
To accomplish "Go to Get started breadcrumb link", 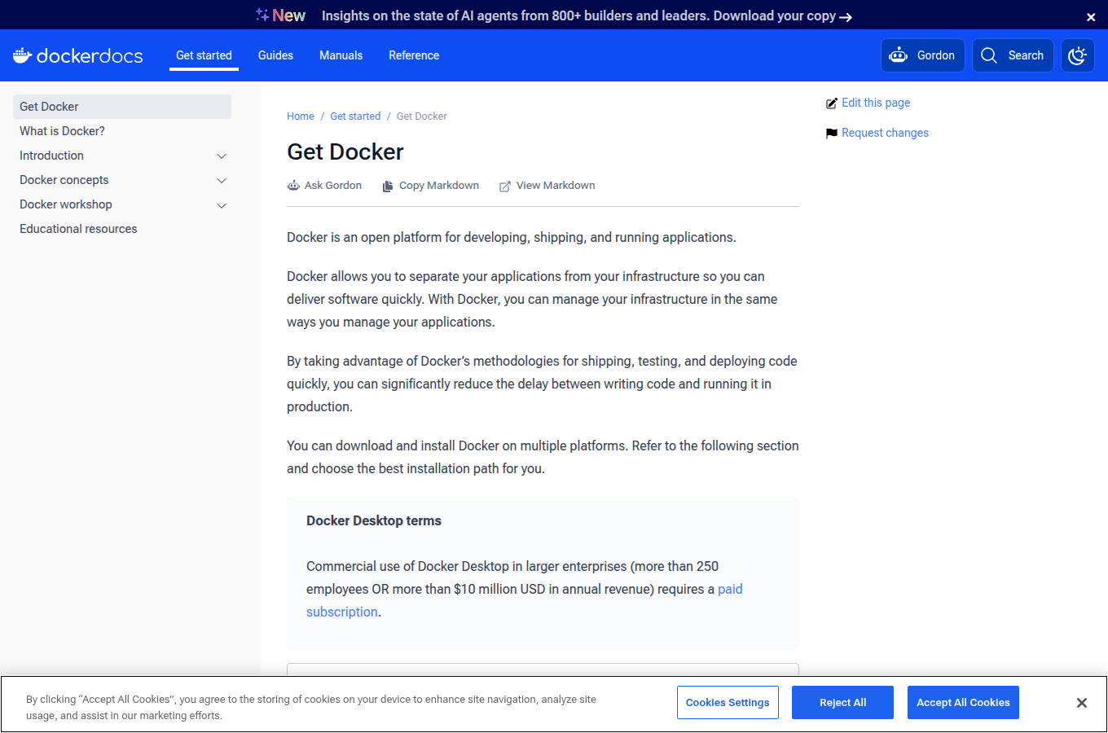I will tap(355, 116).
